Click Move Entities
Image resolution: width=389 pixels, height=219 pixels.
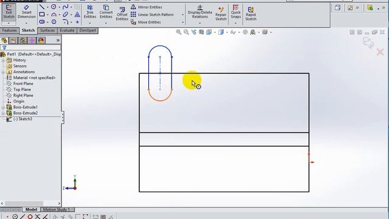[146, 22]
